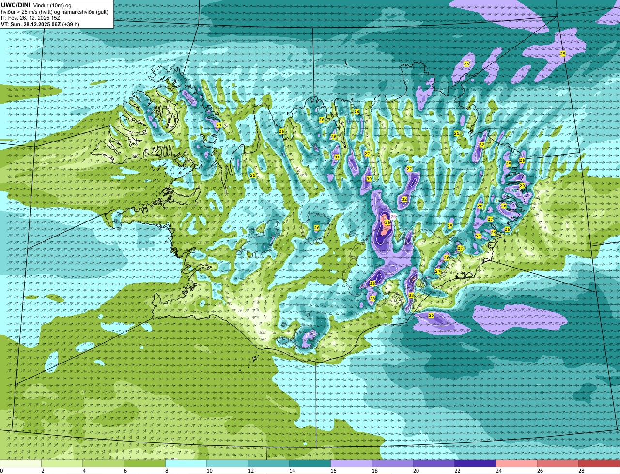
Task: Click the 6–8 m/s olive green legend segment
Action: [144, 463]
